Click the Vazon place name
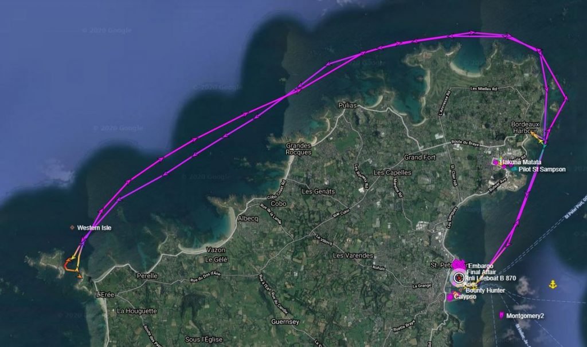 (x=216, y=250)
